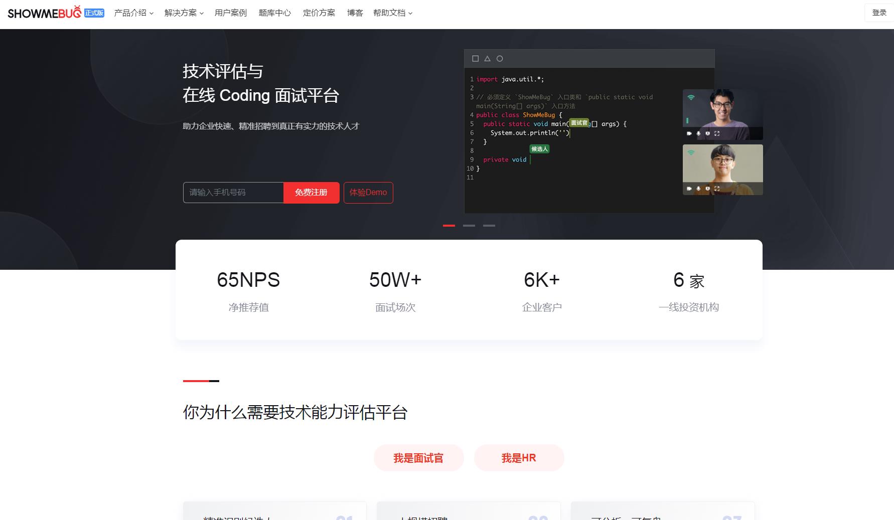Click Wi-Fi signal icon on bottom video thumbnail

point(691,152)
